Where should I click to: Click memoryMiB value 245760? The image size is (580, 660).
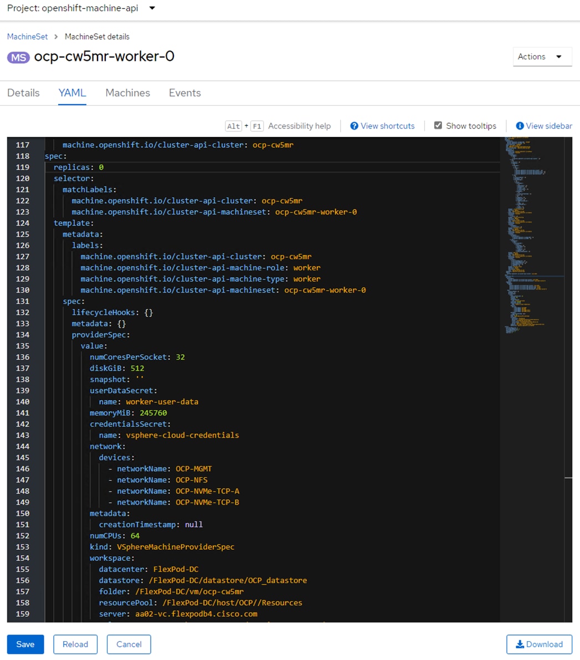(x=153, y=413)
